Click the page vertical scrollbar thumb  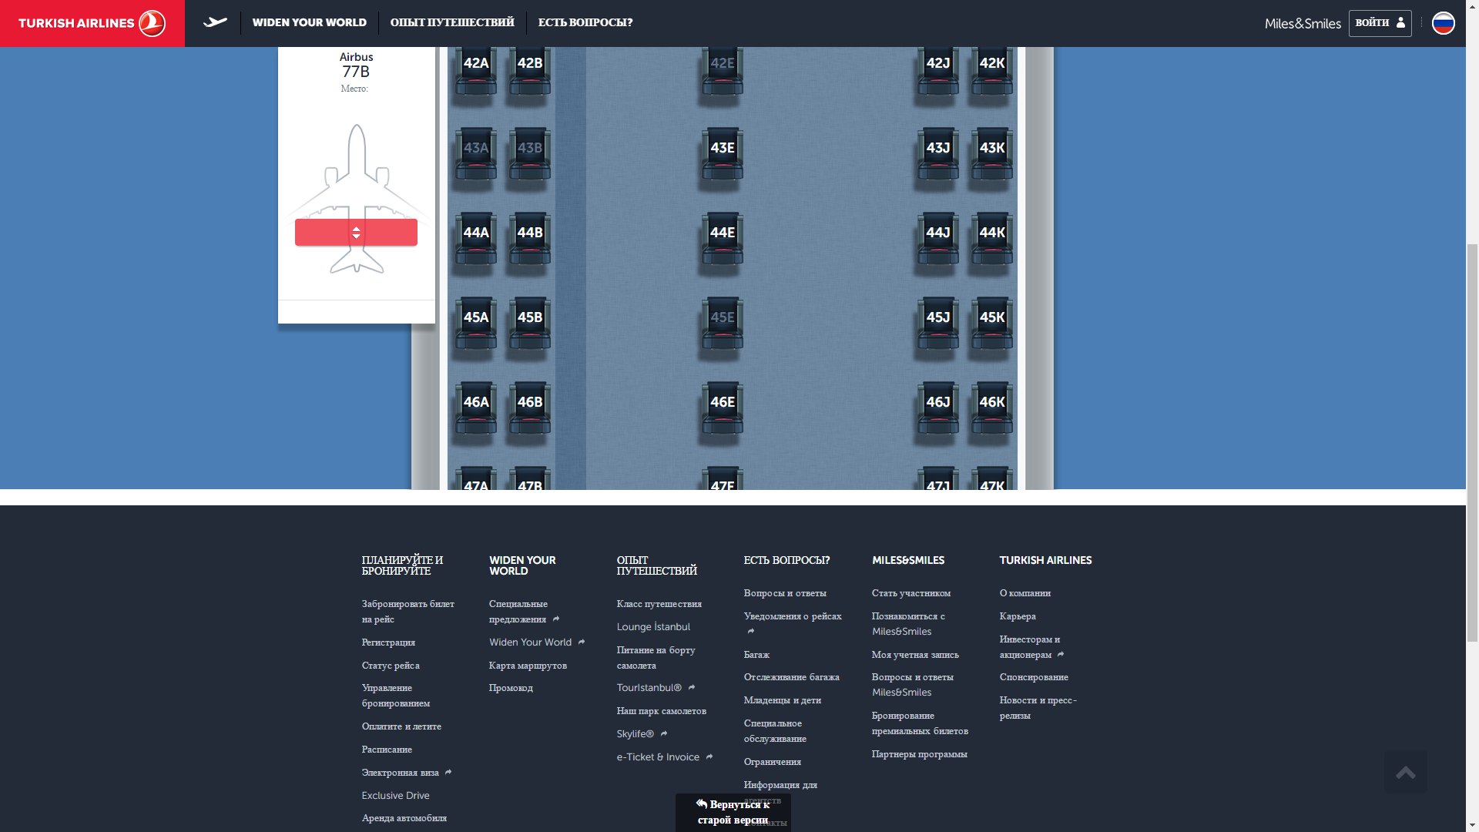(1472, 441)
